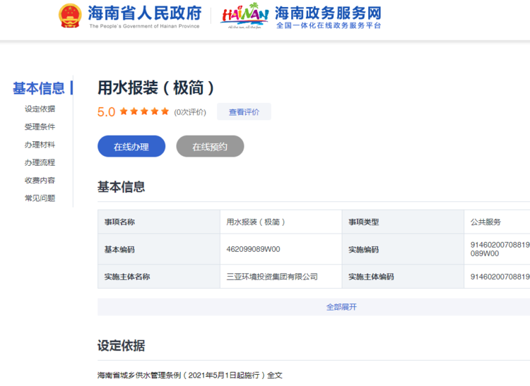
Task: Select 收费内容 in the side menu
Action: 40,180
